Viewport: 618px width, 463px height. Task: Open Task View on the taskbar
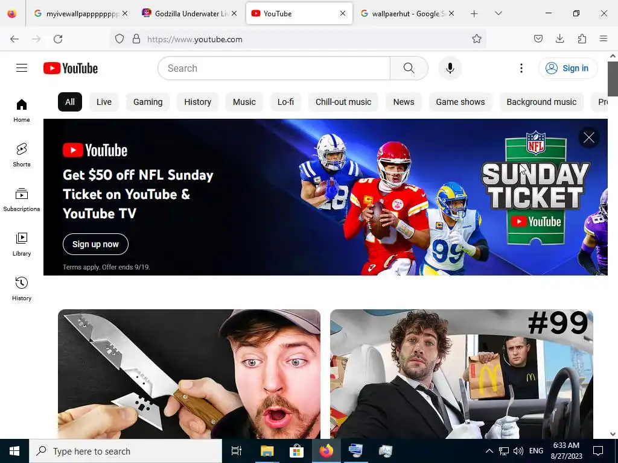click(x=237, y=451)
